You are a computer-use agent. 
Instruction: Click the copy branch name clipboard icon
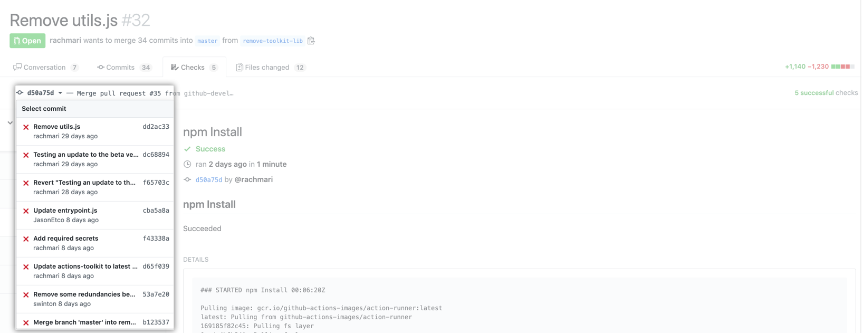tap(311, 41)
